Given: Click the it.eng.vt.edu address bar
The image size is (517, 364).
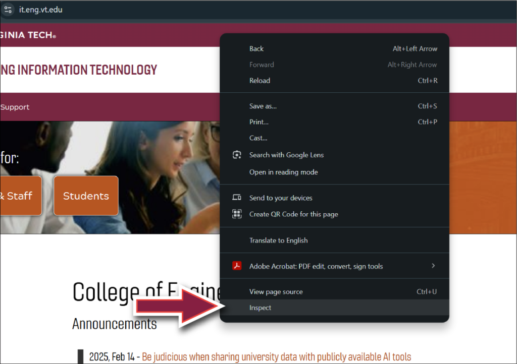Looking at the screenshot, I should coord(40,9).
